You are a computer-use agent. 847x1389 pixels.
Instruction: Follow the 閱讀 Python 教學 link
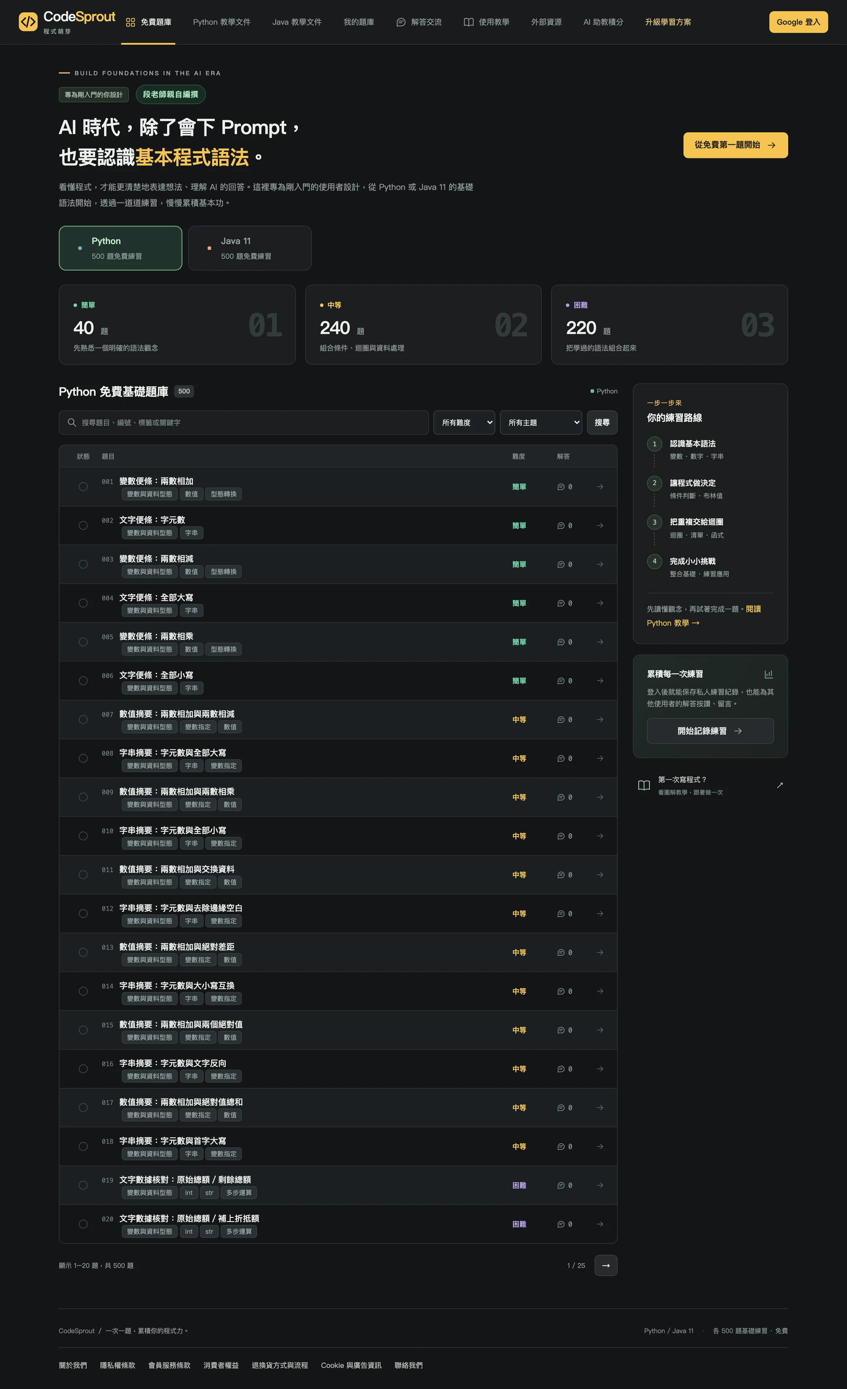pos(704,616)
